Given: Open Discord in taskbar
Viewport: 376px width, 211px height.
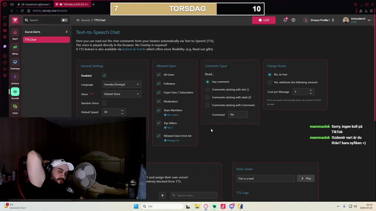Looking at the screenshot, I should tap(232, 206).
